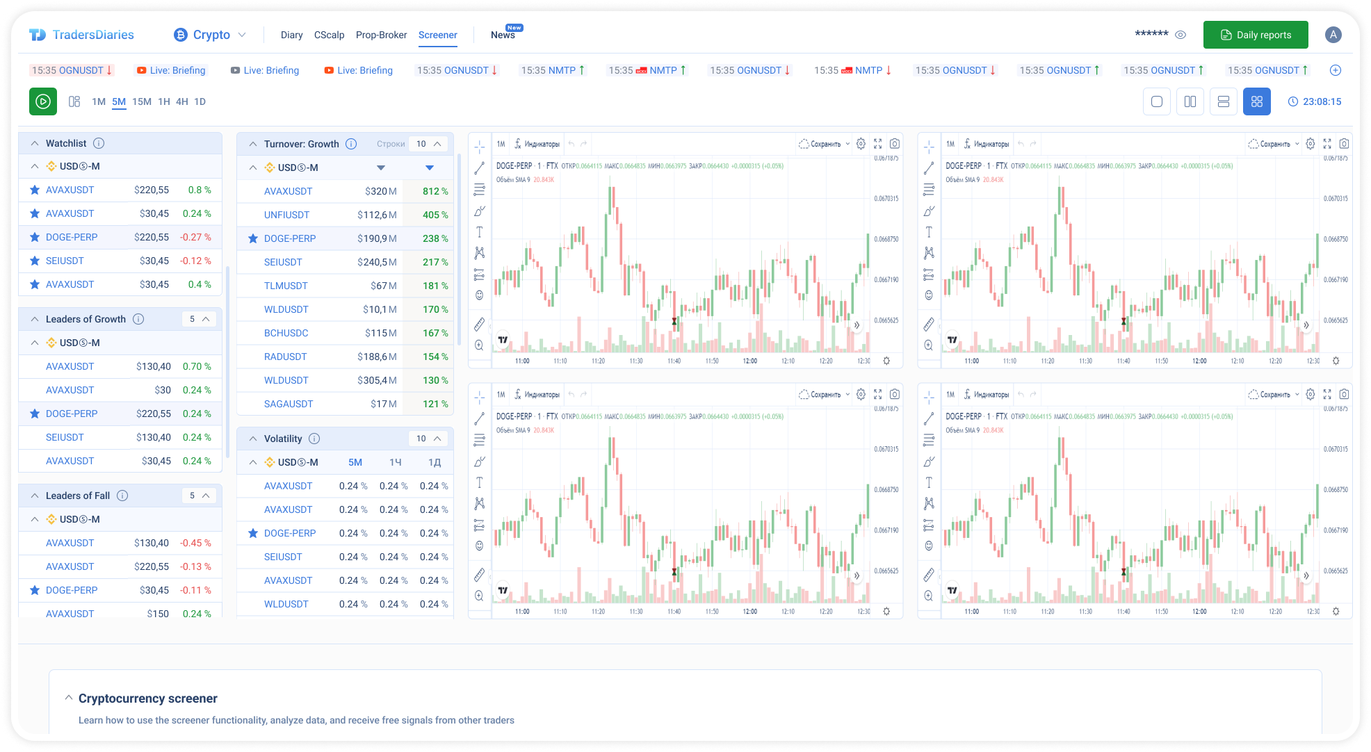Toggle balance visibility with the eye icon
This screenshot has height=752, width=1371.
(1181, 34)
